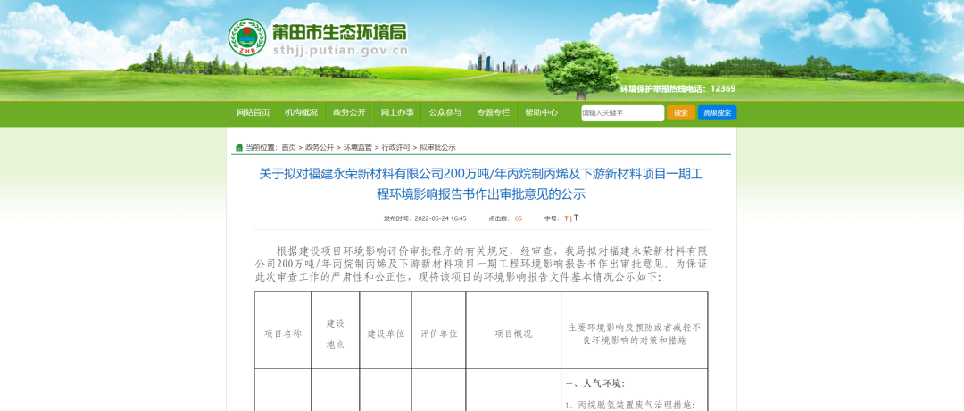Click the ZHB environmental bureau logo

[x=246, y=38]
